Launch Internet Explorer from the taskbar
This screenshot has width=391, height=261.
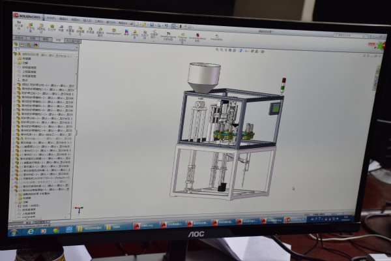click(30, 230)
